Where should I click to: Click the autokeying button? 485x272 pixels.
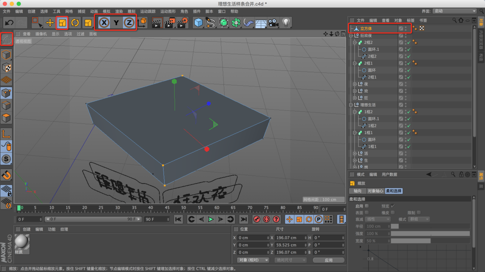(x=266, y=220)
